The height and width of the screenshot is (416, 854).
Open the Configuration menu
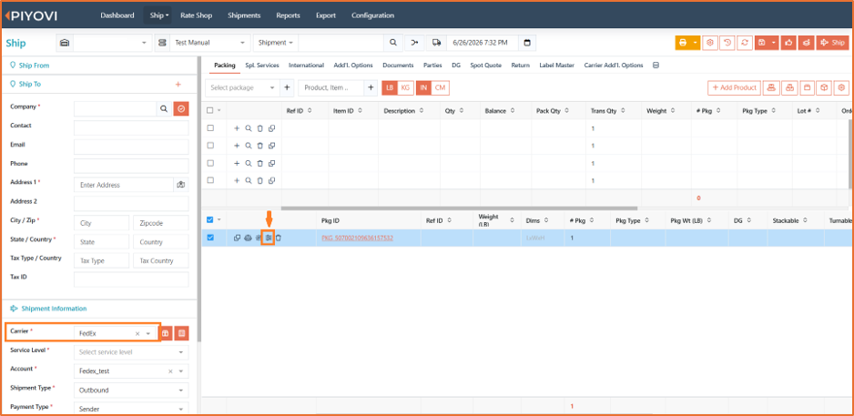372,15
